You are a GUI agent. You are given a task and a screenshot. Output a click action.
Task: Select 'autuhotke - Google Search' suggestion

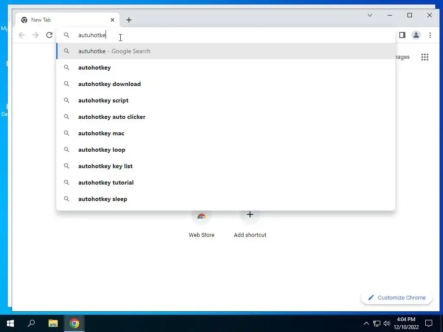(226, 51)
